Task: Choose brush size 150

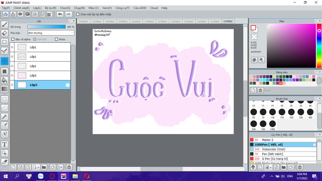Action: tap(282, 113)
